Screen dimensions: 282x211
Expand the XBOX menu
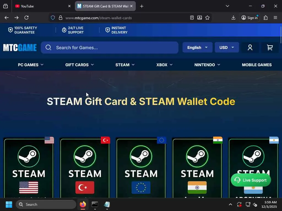(x=164, y=65)
